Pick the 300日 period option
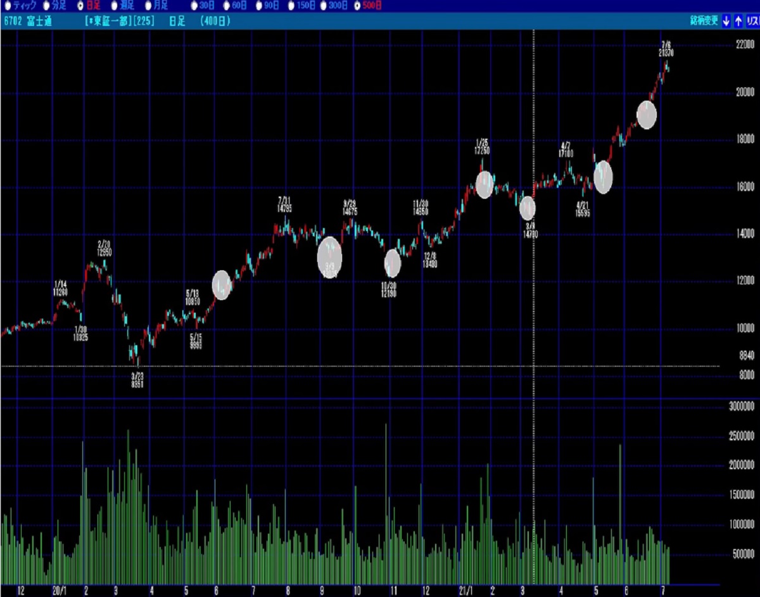760x597 pixels. (x=326, y=5)
